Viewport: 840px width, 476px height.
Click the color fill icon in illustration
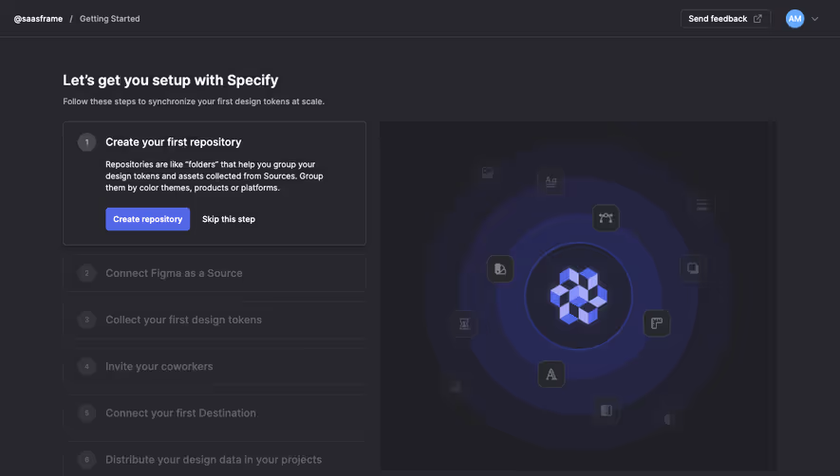(500, 268)
